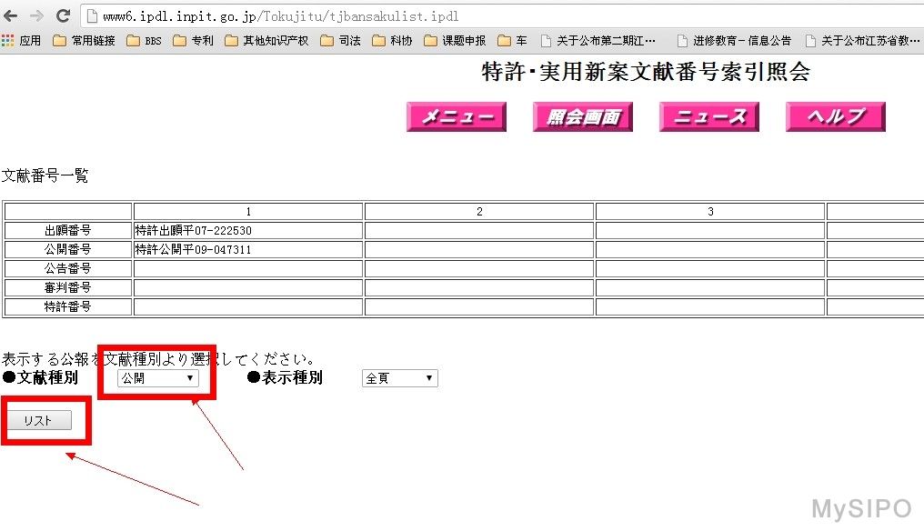The height and width of the screenshot is (531, 924).
Task: Click the pink ヘルプ button
Action: pyautogui.click(x=835, y=117)
